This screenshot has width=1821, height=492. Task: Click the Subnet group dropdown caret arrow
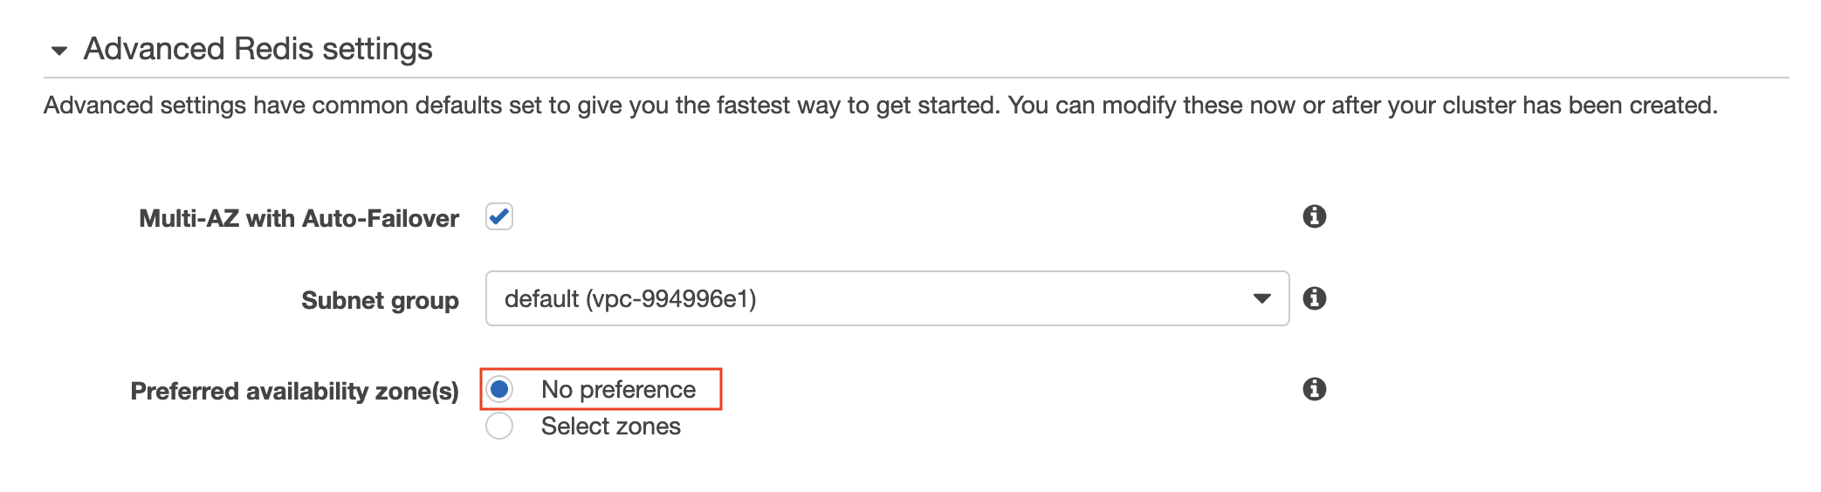pyautogui.click(x=1261, y=298)
